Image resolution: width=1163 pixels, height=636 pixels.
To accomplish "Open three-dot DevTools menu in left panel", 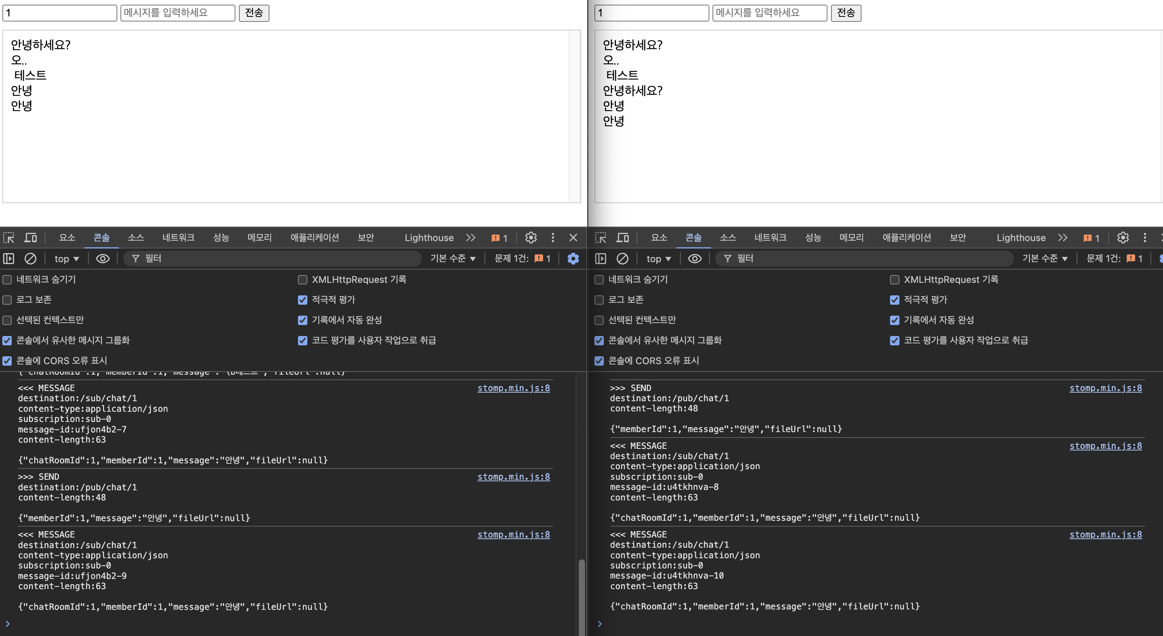I will (553, 238).
